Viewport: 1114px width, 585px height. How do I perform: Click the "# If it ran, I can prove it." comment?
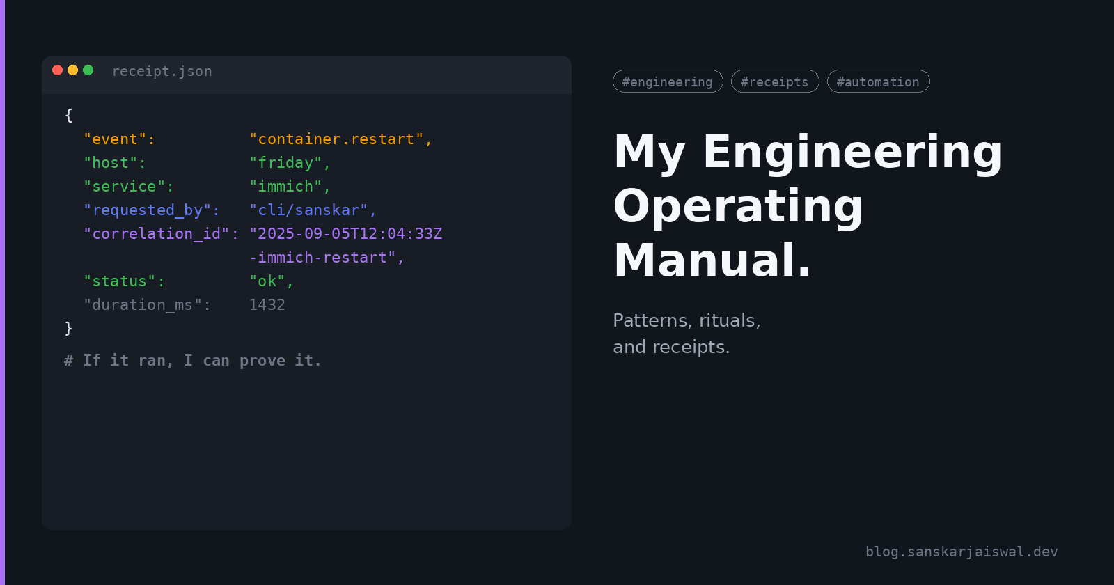(x=193, y=361)
